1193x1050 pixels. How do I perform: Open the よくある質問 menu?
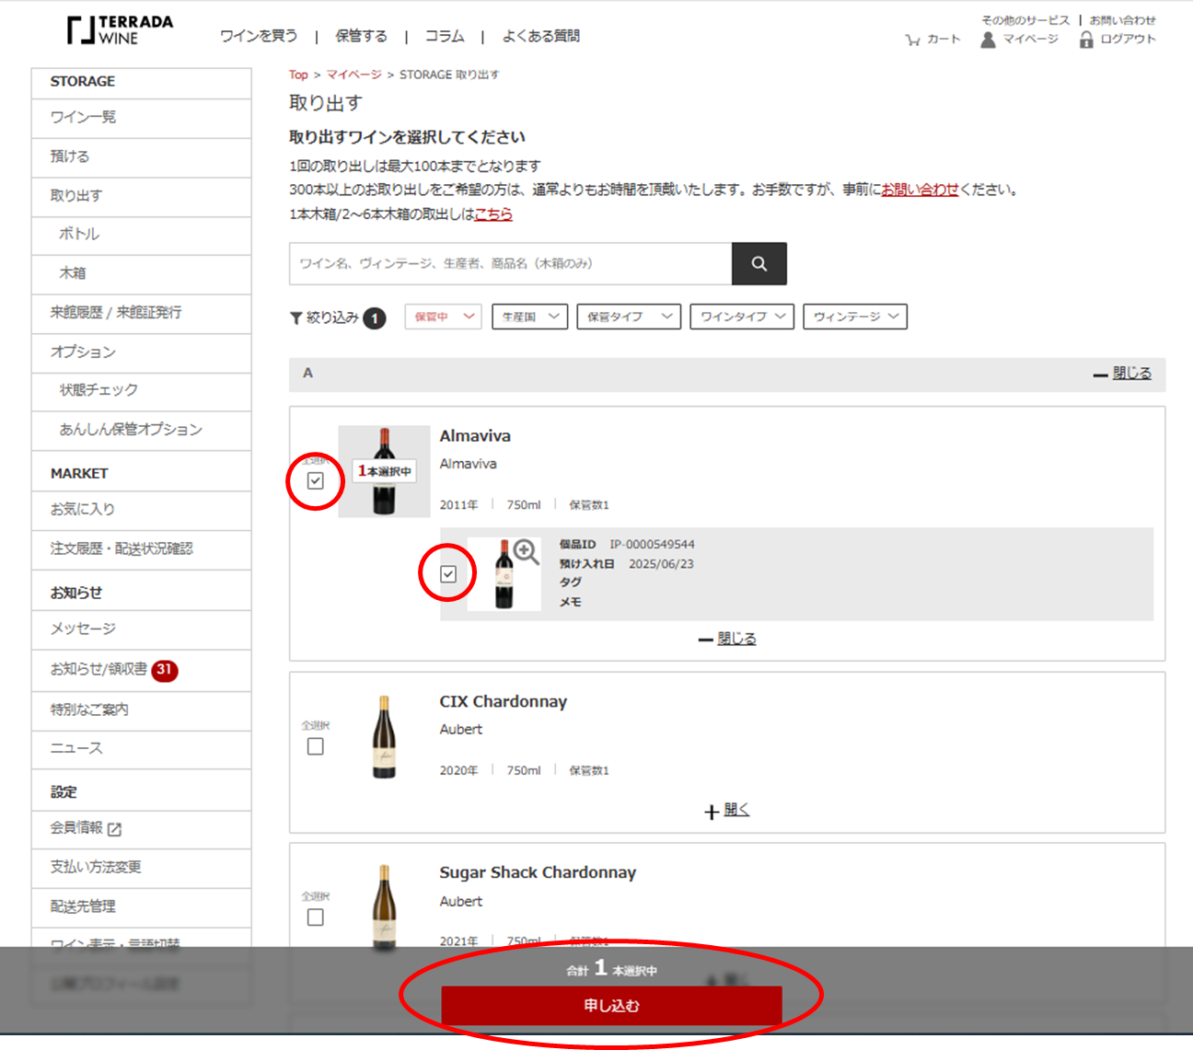[541, 36]
